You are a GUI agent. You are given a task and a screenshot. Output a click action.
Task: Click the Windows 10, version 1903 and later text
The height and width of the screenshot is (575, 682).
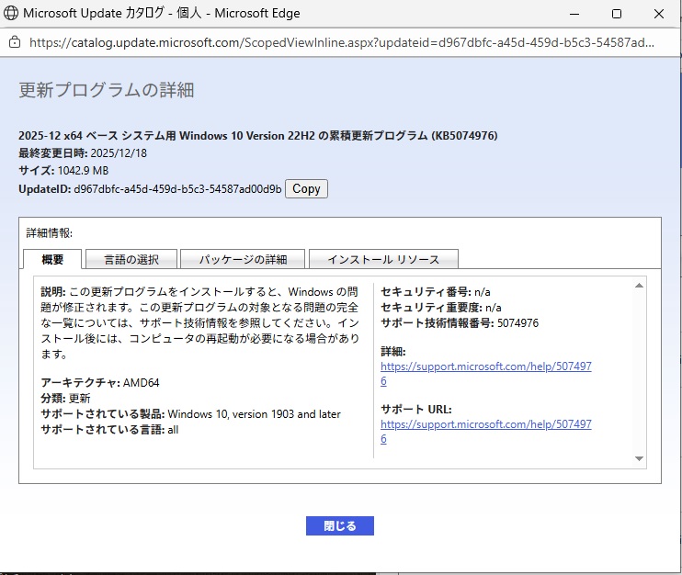(x=254, y=413)
